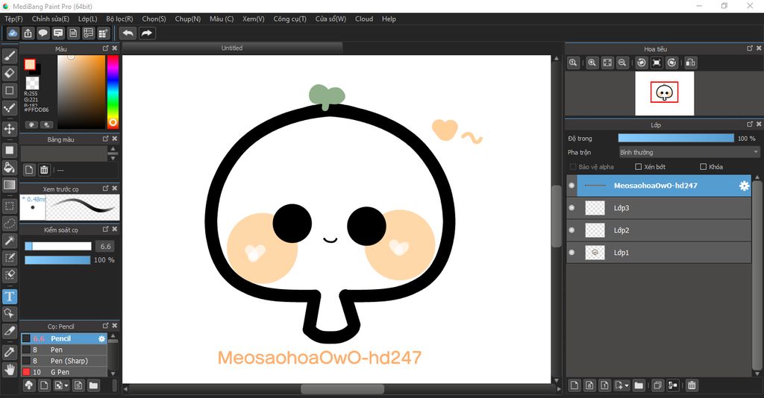The image size is (764, 398).
Task: Select the Eyedropper tool
Action: [9, 353]
